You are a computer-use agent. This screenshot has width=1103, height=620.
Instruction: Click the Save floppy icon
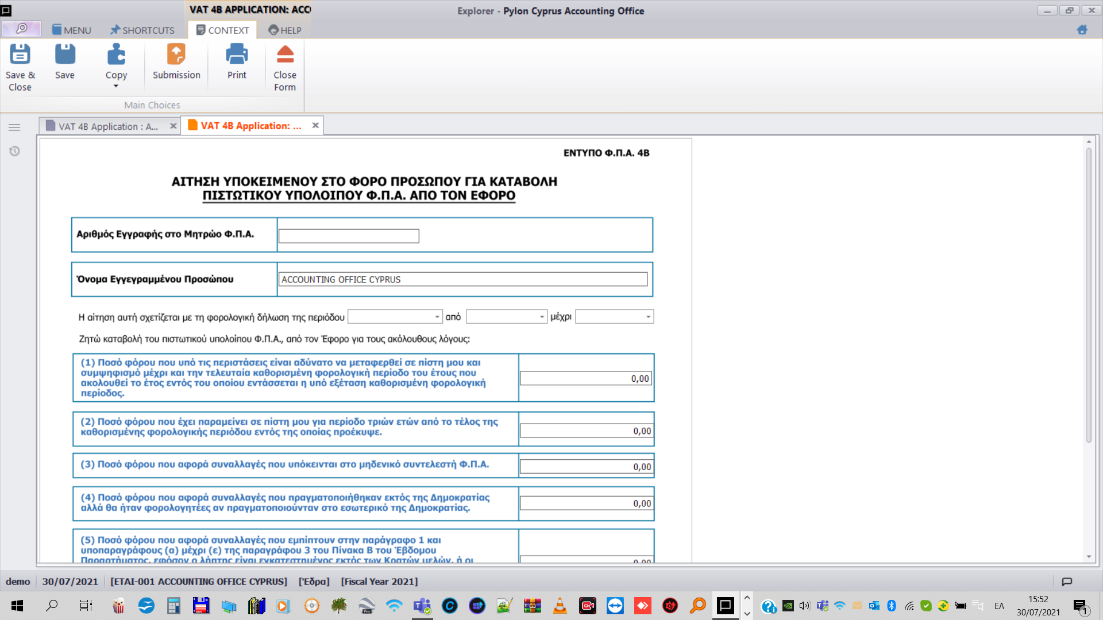(65, 55)
